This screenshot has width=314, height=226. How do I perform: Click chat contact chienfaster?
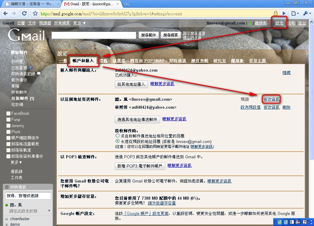click(x=20, y=219)
